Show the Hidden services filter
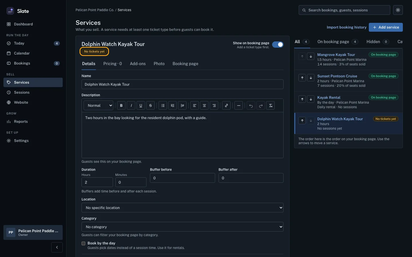Viewport: 412px width, 257px height. tap(378, 42)
